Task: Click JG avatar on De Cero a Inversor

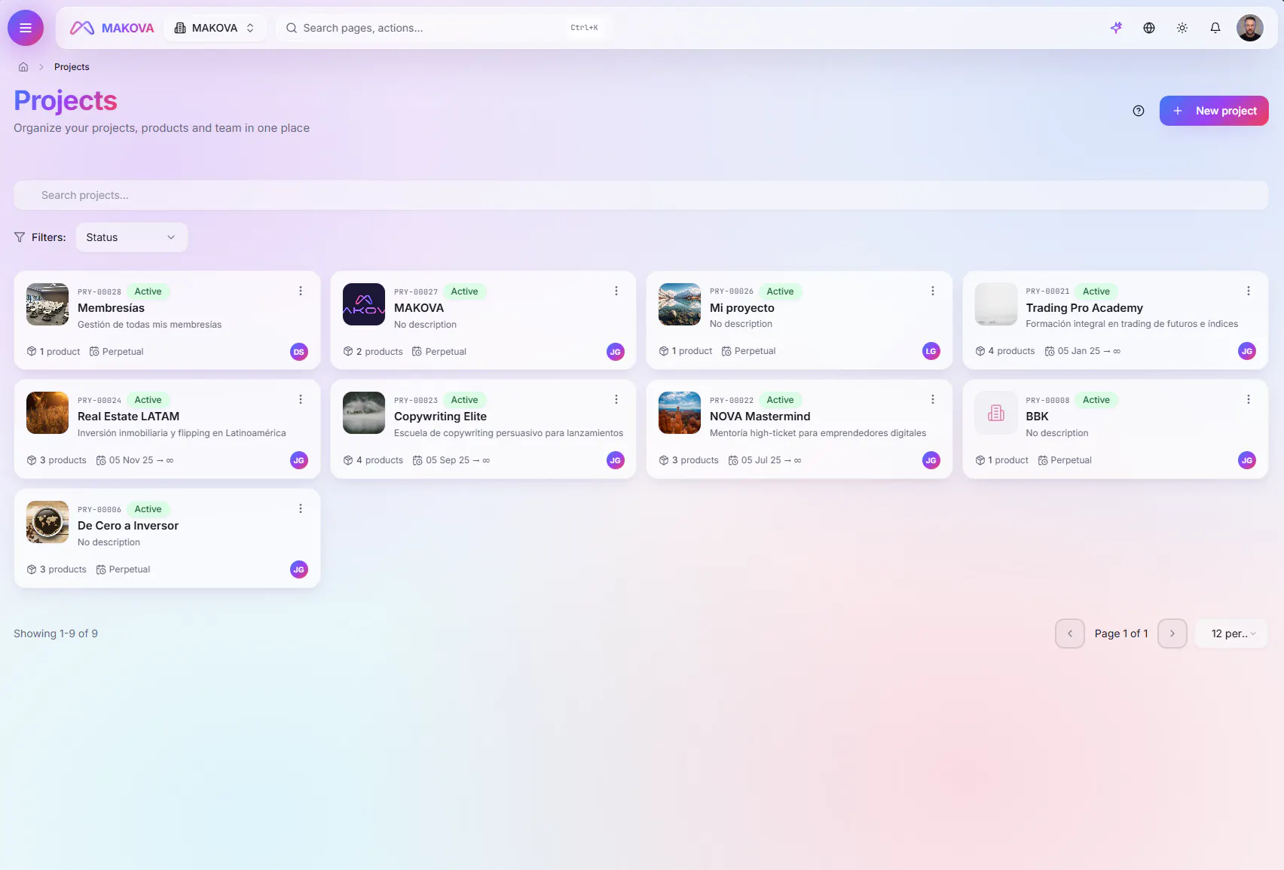Action: (x=299, y=569)
